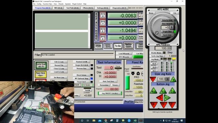Screen dimensions: 218x123
Task: Click the green 4+ axis jog triangle
Action: coord(154,91)
